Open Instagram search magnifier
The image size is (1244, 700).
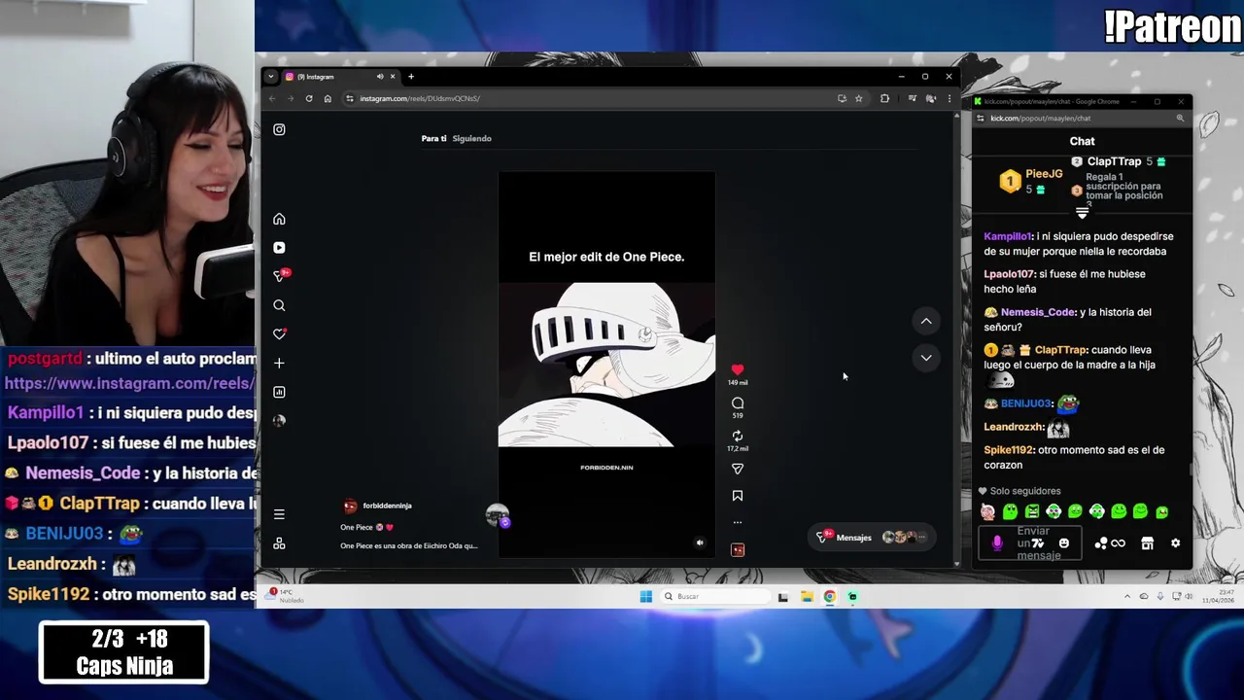[279, 305]
